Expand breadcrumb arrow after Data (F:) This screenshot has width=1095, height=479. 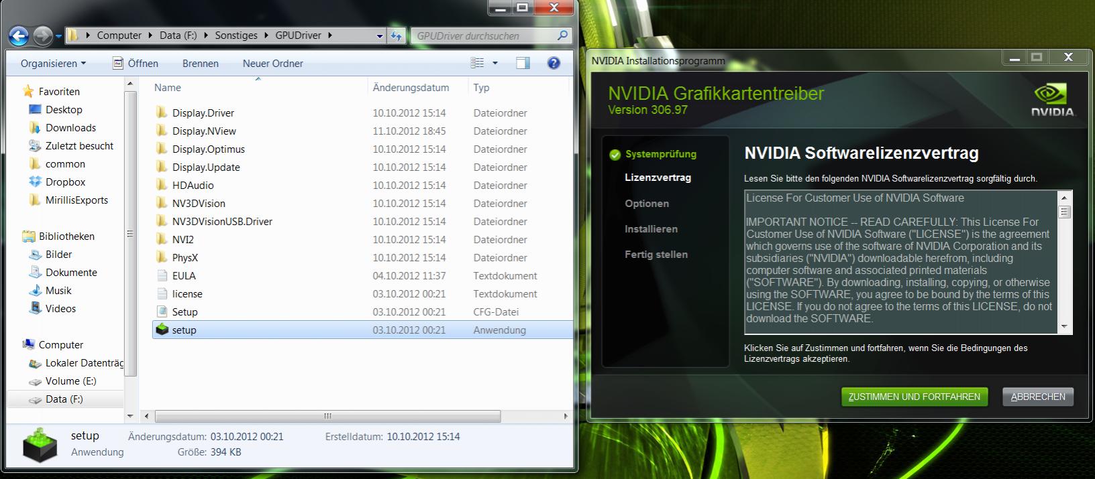pos(205,36)
